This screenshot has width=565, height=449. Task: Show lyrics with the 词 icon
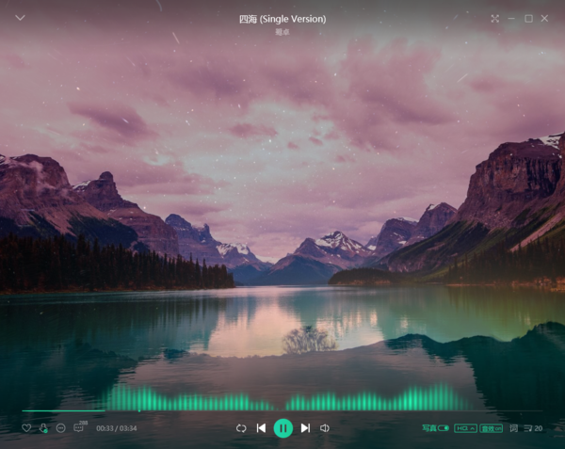[513, 428]
